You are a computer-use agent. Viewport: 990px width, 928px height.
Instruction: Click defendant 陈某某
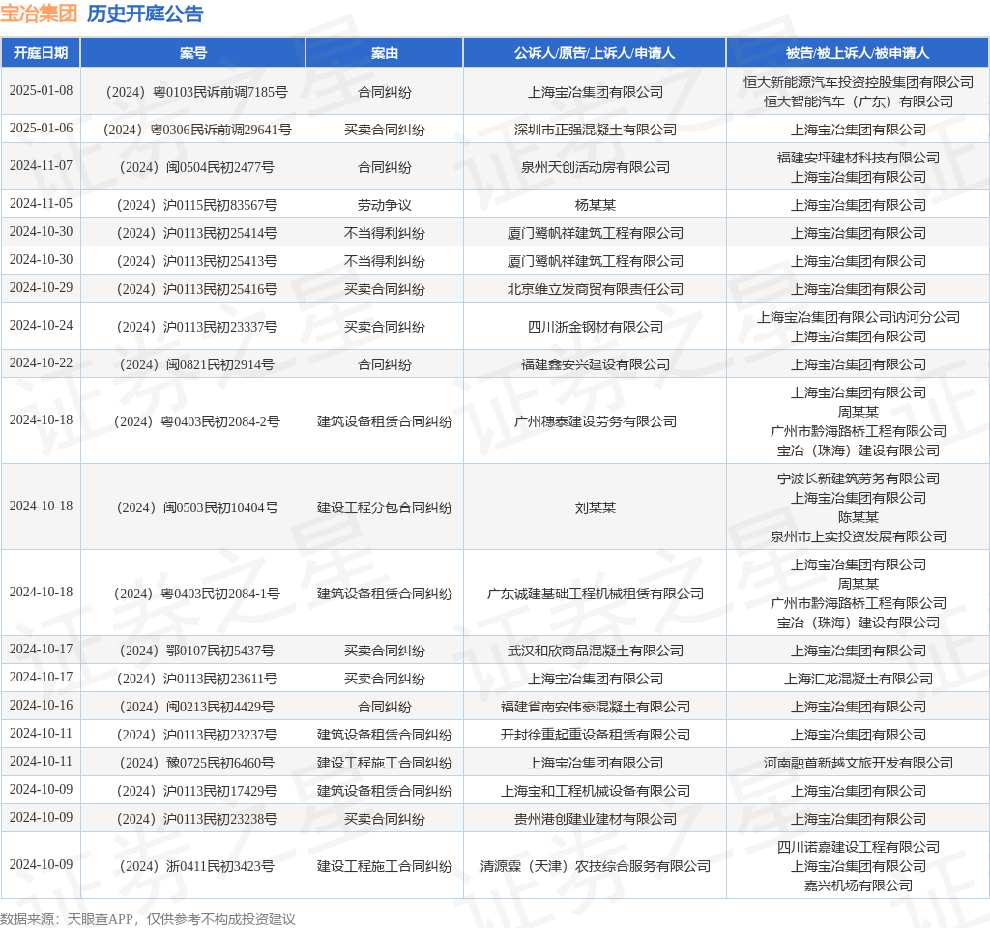coord(859,518)
